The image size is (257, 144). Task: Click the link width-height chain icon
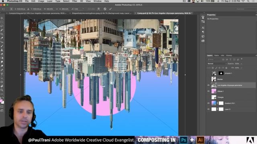click(57, 9)
